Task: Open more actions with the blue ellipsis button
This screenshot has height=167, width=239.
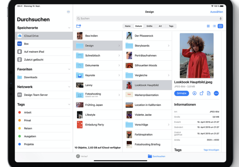Action: point(216,93)
